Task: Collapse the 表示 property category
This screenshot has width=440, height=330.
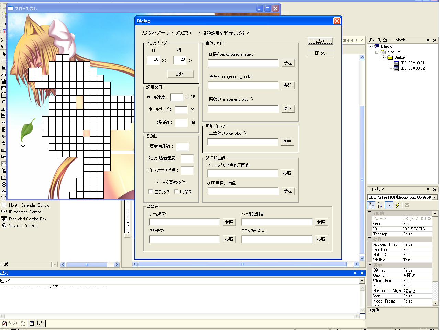Action: pos(370,265)
